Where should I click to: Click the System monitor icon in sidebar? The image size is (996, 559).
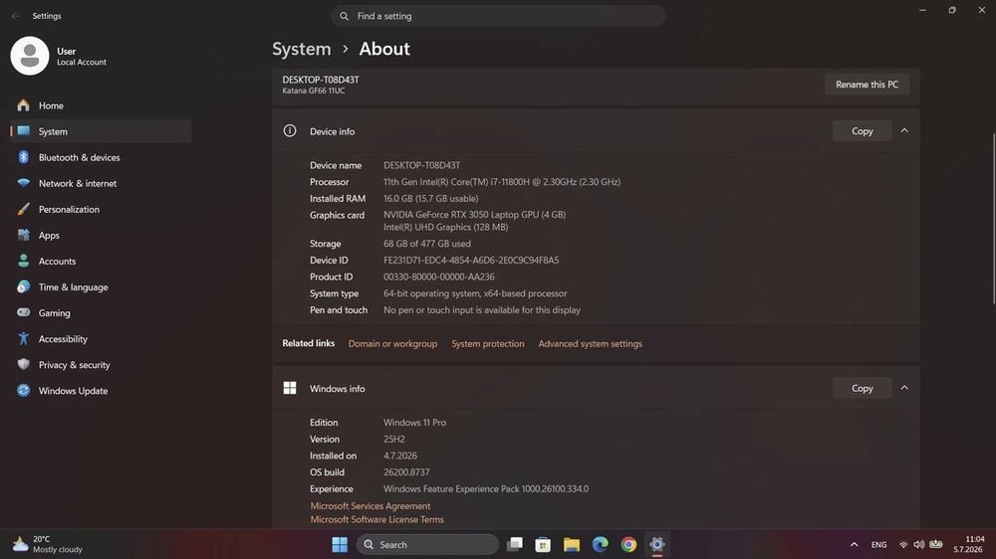[x=24, y=130]
